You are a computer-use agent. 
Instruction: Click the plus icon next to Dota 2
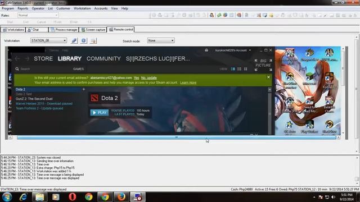[84, 89]
